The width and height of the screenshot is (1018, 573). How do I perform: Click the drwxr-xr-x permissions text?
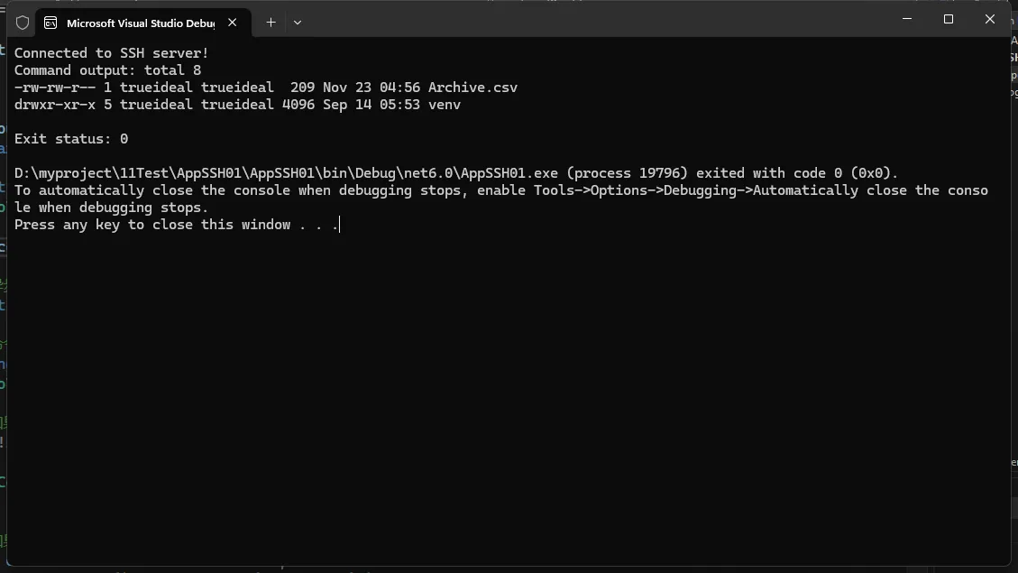point(54,105)
